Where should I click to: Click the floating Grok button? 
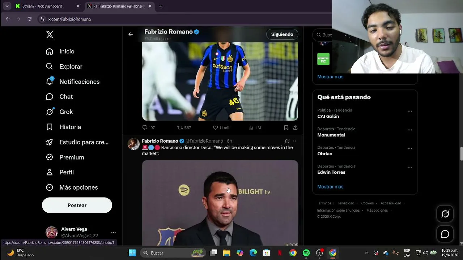point(445,214)
